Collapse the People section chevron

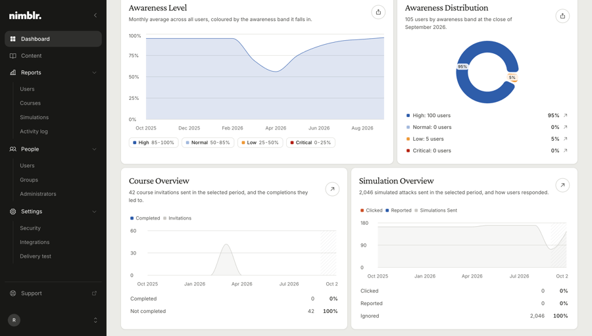pos(94,149)
